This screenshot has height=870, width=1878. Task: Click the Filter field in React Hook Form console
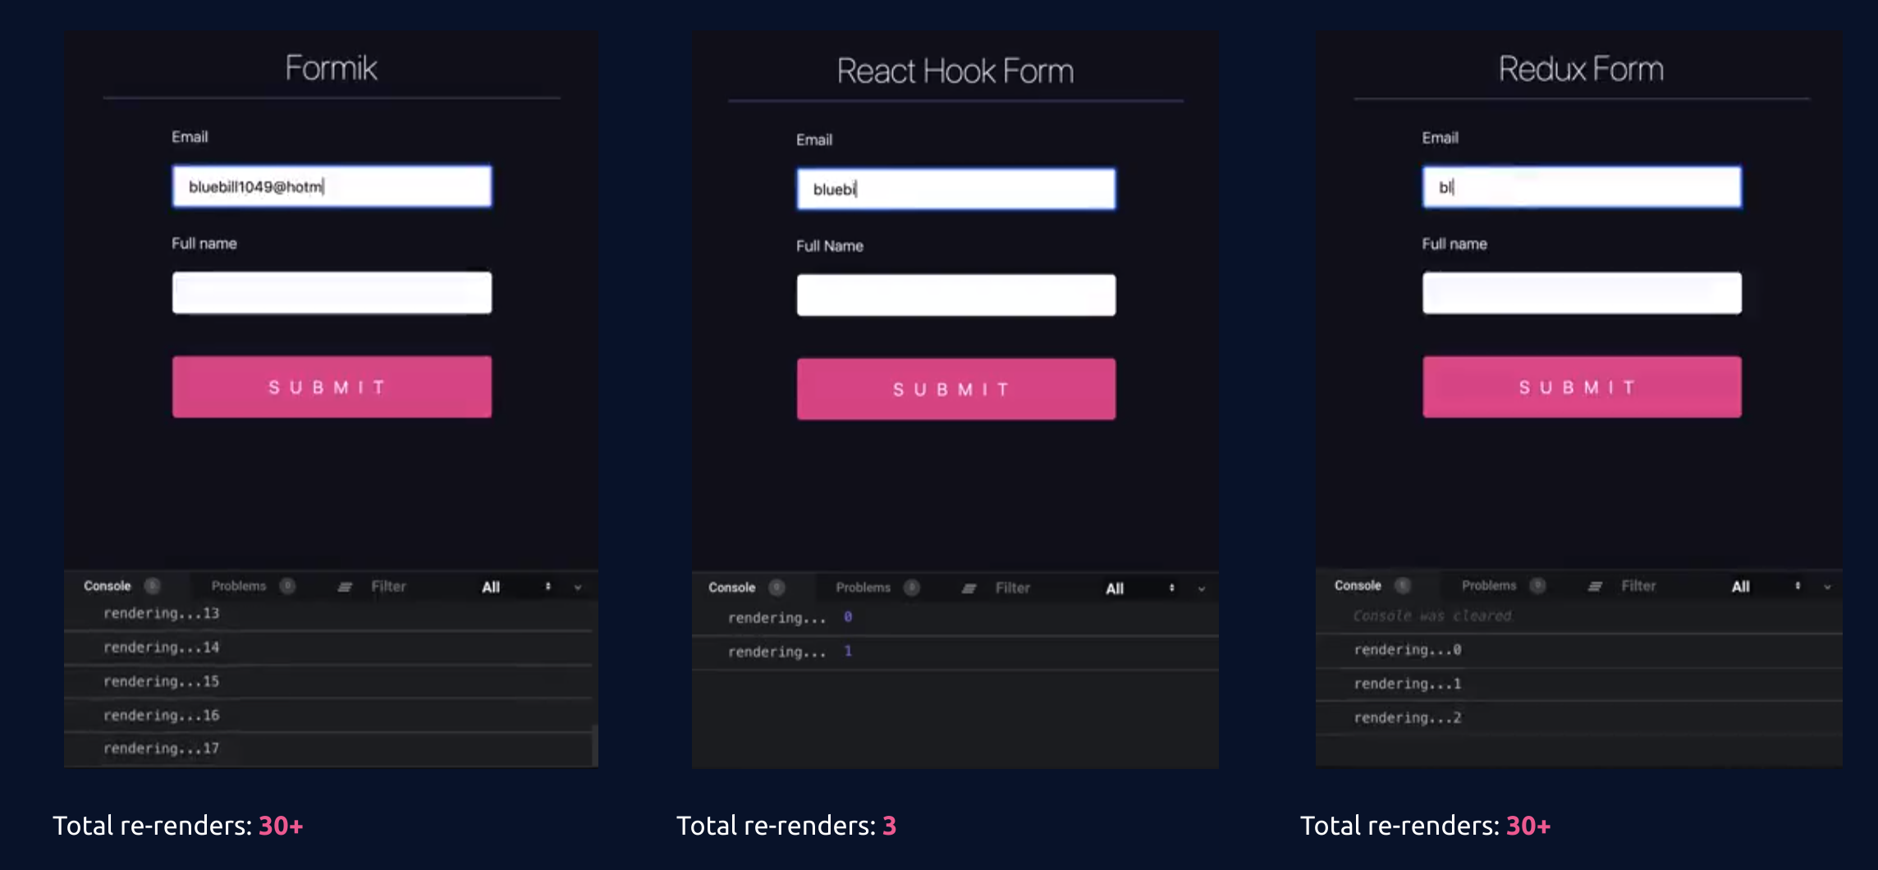click(x=1013, y=588)
